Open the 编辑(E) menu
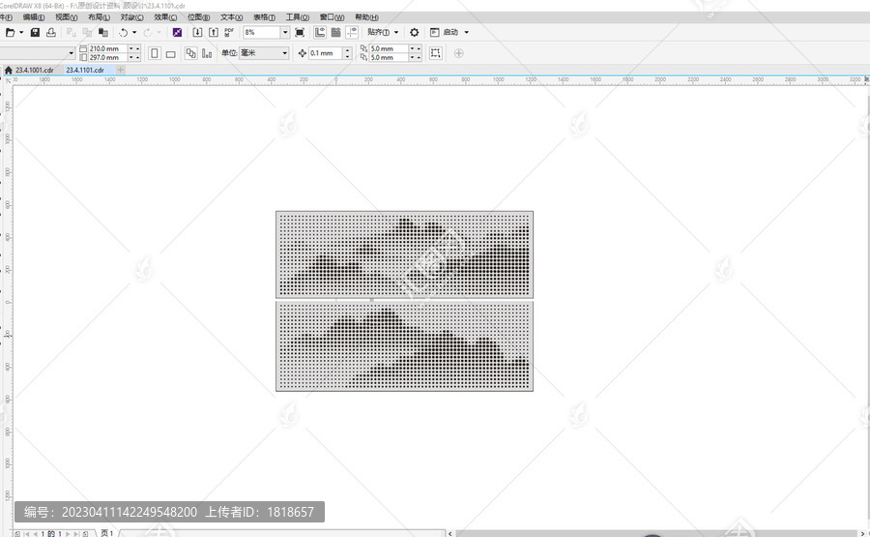Viewport: 870px width, 537px height. coord(33,17)
